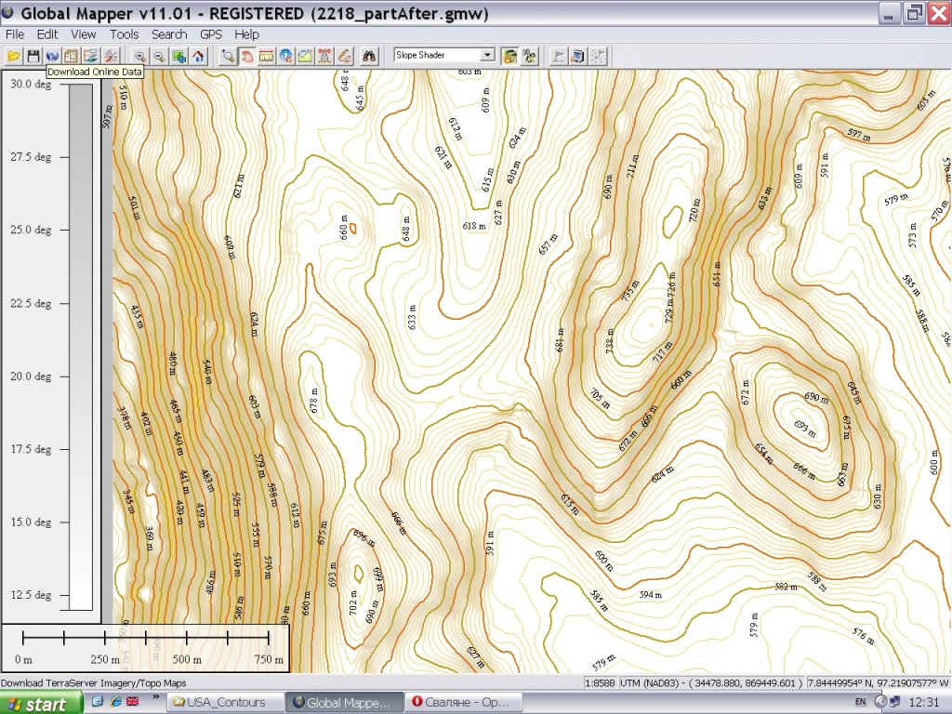Toggle hill shading button beside shader dropdown
This screenshot has height=714, width=952.
(509, 56)
